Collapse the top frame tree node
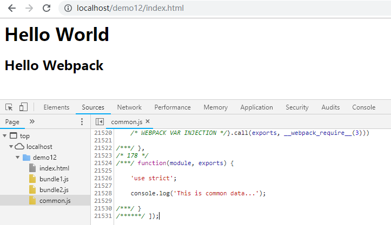The height and width of the screenshot is (225, 391). coord(5,135)
